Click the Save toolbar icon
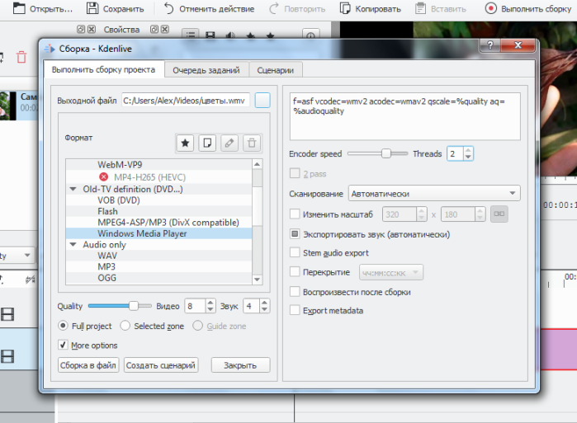577x423 pixels. (x=92, y=8)
